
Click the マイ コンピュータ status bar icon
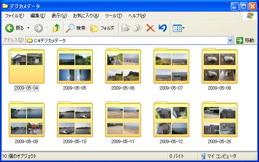point(203,156)
